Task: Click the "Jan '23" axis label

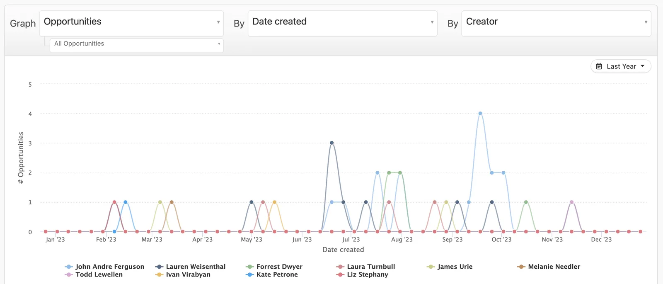Action: tap(55, 240)
